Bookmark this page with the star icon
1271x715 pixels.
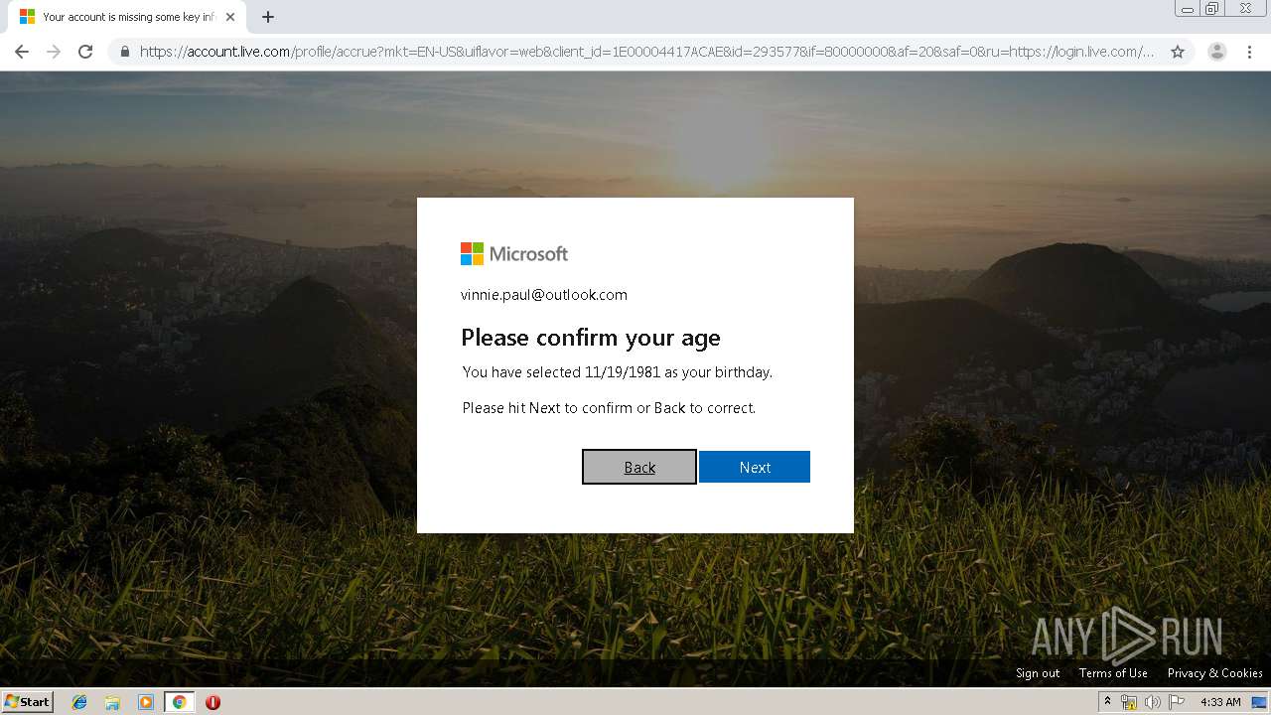1178,52
